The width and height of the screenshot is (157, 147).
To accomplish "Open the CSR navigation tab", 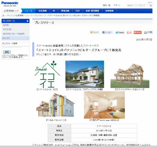I will (x=77, y=11).
